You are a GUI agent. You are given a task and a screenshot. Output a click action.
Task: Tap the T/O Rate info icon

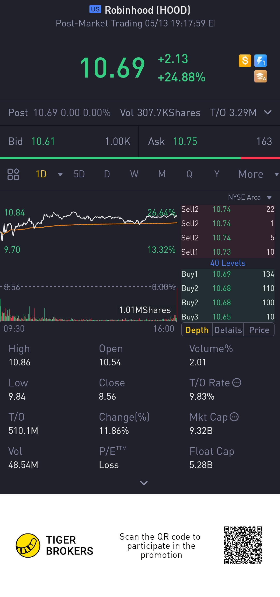coord(237,383)
